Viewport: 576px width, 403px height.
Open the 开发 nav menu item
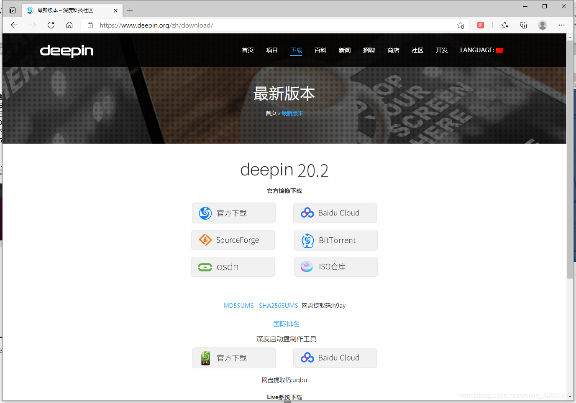(442, 50)
